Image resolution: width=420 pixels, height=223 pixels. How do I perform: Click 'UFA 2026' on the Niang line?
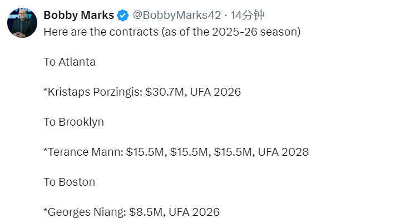click(194, 212)
